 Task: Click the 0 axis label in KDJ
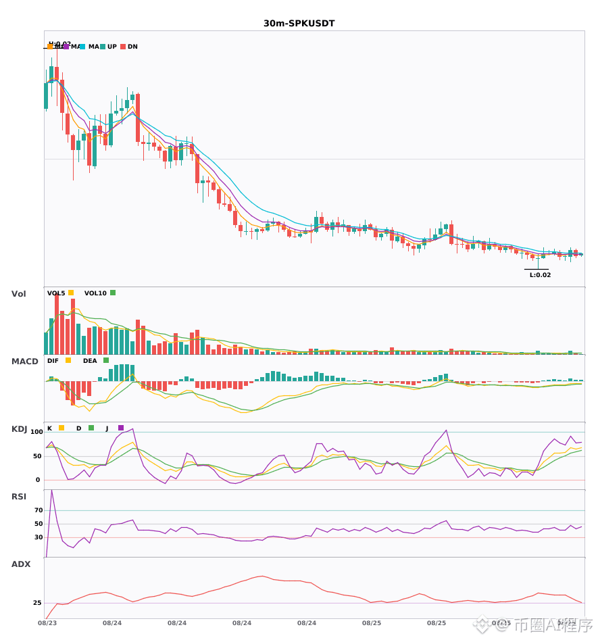pos(38,480)
